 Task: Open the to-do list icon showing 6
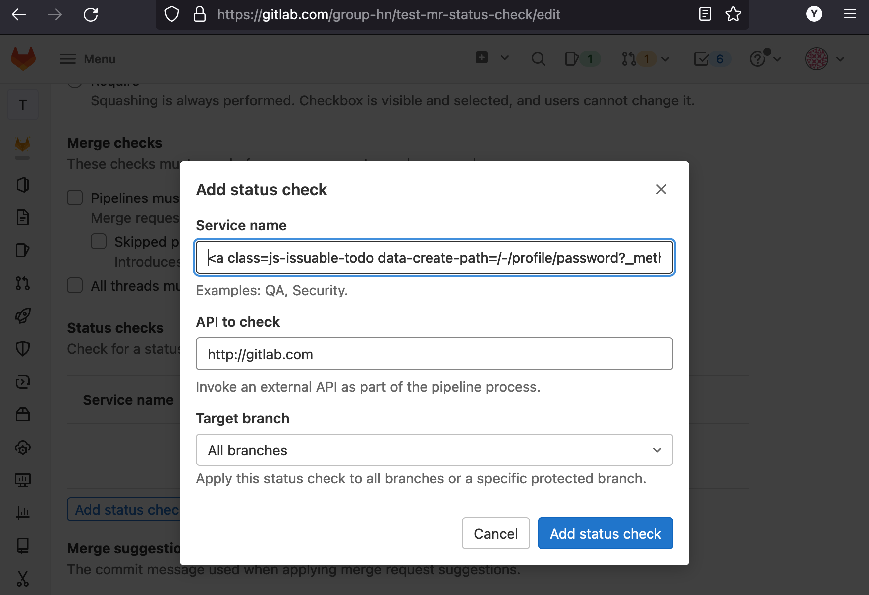(712, 59)
